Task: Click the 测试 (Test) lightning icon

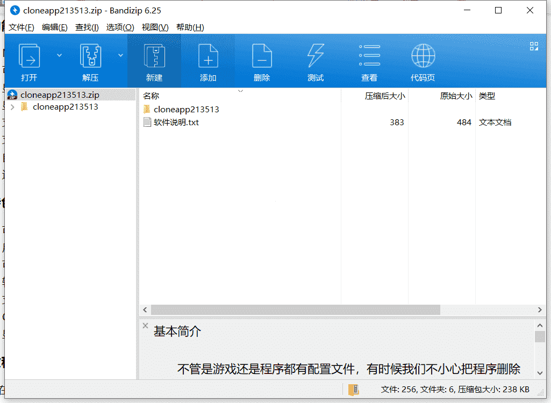Action: 316,55
